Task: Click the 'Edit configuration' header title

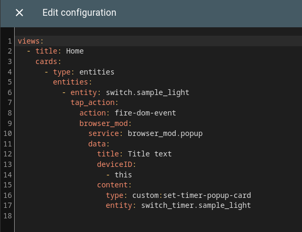Action: [79, 13]
